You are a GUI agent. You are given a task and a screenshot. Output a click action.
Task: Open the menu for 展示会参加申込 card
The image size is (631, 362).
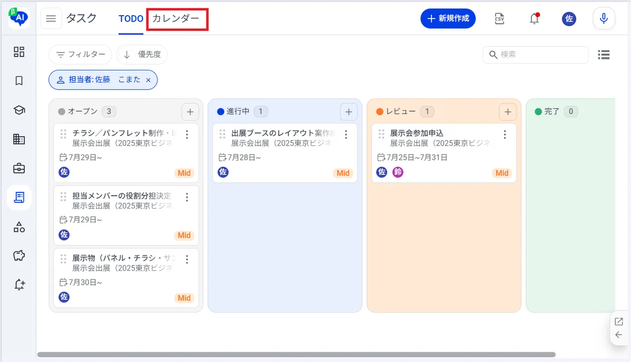coord(505,134)
